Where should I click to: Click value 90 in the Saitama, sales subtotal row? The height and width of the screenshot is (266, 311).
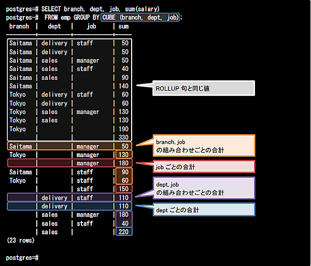click(125, 78)
